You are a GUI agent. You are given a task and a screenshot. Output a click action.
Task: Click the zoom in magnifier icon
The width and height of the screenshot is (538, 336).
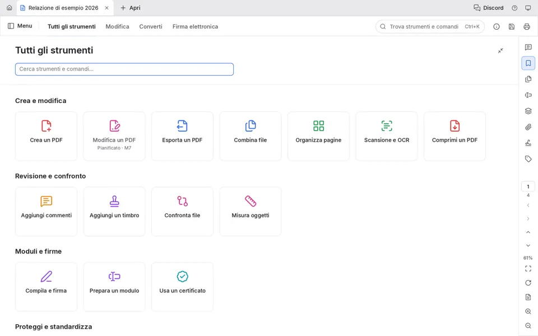528,311
